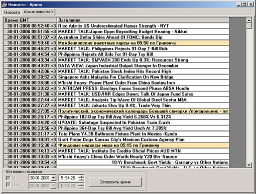Screen dimensions: 256x194
Task: Select the Архив новостей tab
Action: click(x=38, y=12)
